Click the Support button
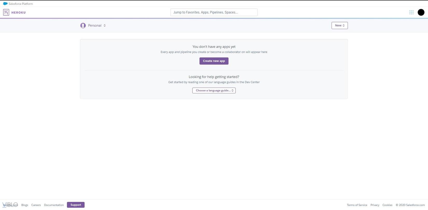The height and width of the screenshot is (210, 428). (76, 205)
